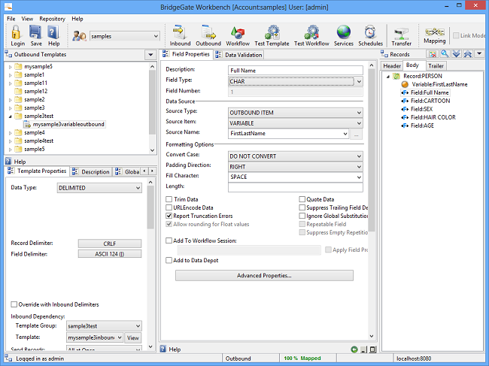Switch to the Description tab
This screenshot has width=489, height=366.
click(91, 171)
